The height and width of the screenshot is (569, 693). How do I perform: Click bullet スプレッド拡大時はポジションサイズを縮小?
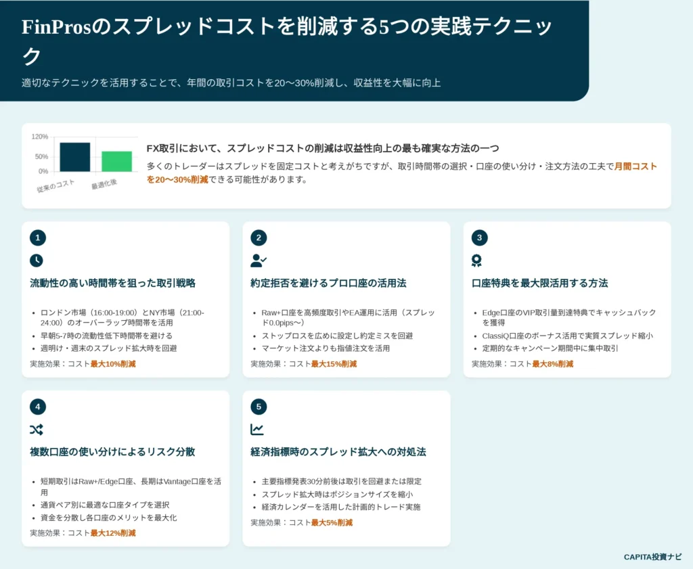point(337,495)
